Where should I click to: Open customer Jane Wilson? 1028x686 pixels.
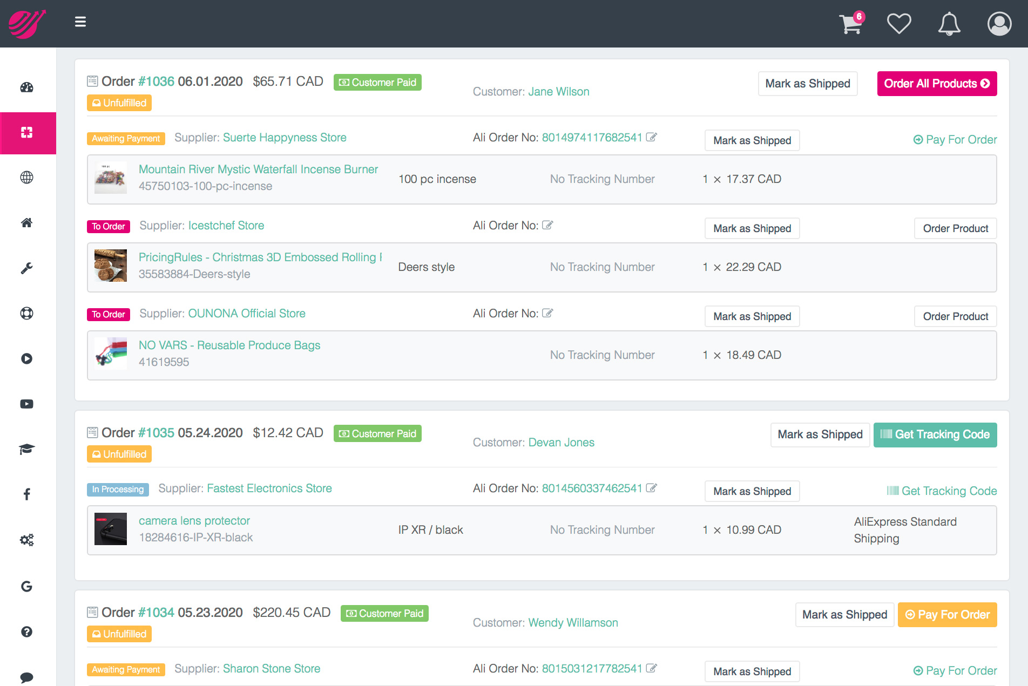click(x=559, y=92)
